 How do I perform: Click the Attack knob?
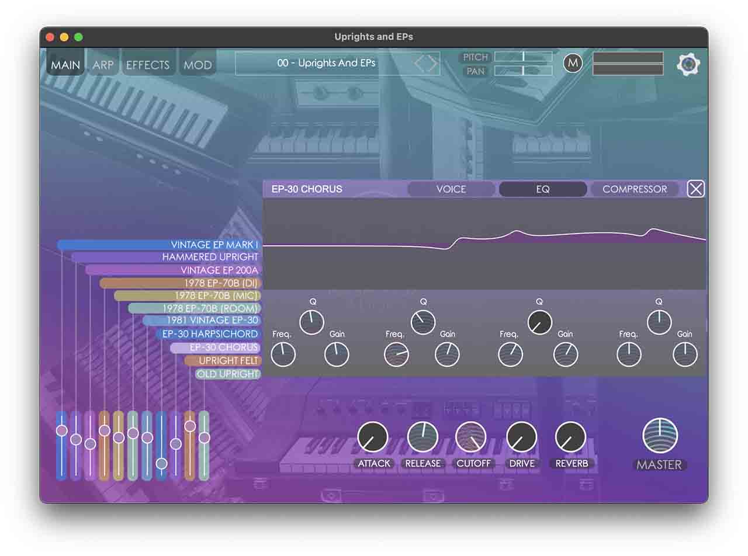[373, 437]
